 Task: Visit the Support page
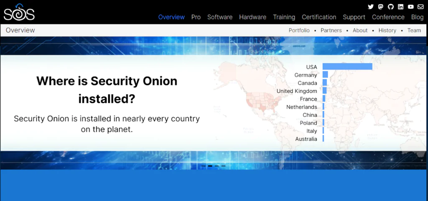[354, 17]
